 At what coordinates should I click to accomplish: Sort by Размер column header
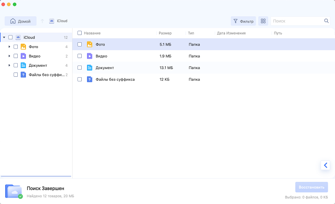tap(165, 33)
